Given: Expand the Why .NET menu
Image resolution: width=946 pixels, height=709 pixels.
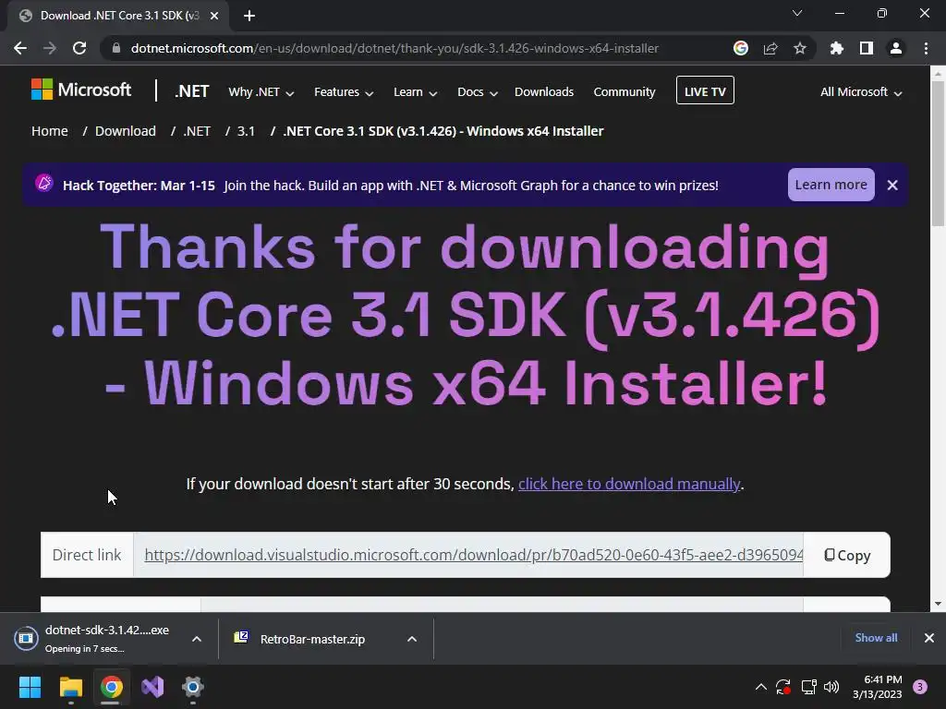Looking at the screenshot, I should [x=261, y=92].
